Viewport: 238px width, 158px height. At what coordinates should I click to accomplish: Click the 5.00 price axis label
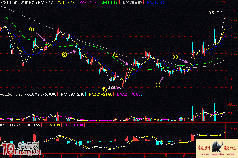click(x=234, y=71)
